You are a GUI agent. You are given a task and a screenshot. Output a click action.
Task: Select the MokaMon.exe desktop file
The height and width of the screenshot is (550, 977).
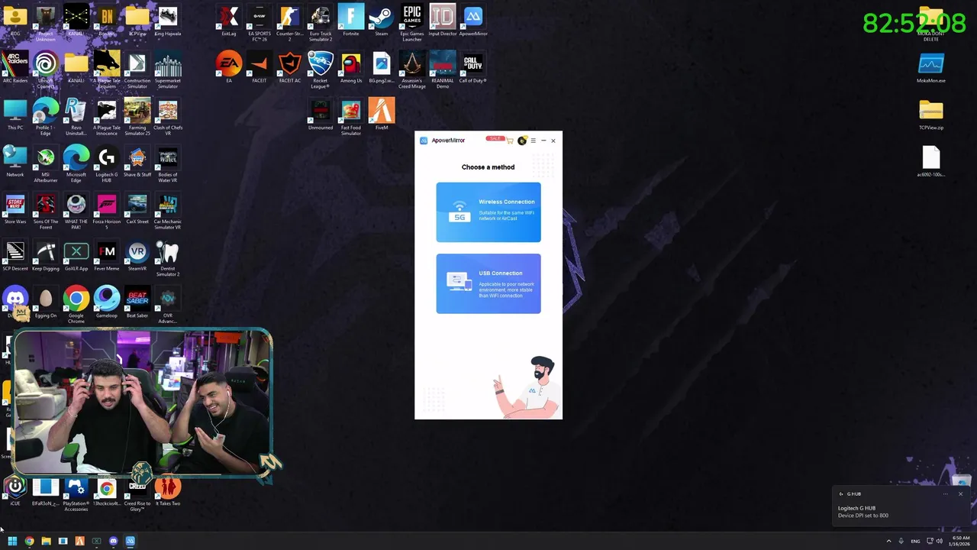931,67
